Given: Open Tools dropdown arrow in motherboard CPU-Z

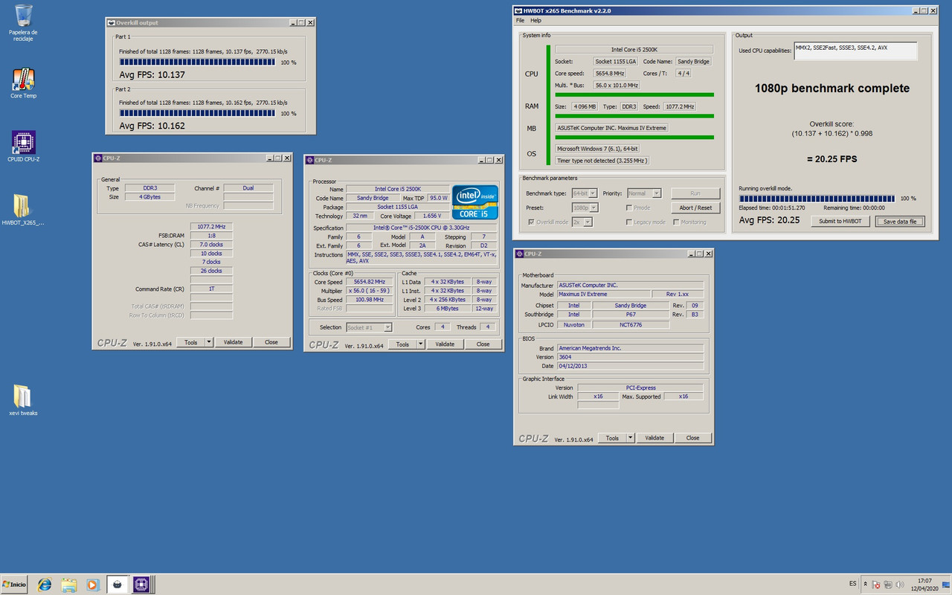Looking at the screenshot, I should 631,438.
